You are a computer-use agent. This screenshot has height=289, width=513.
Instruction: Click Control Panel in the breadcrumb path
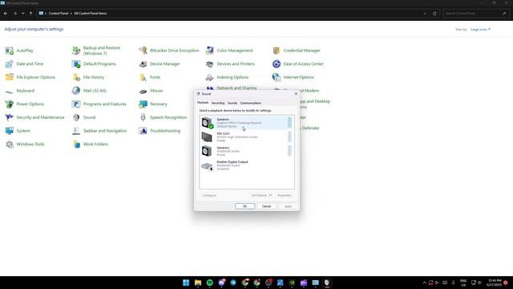click(x=59, y=14)
